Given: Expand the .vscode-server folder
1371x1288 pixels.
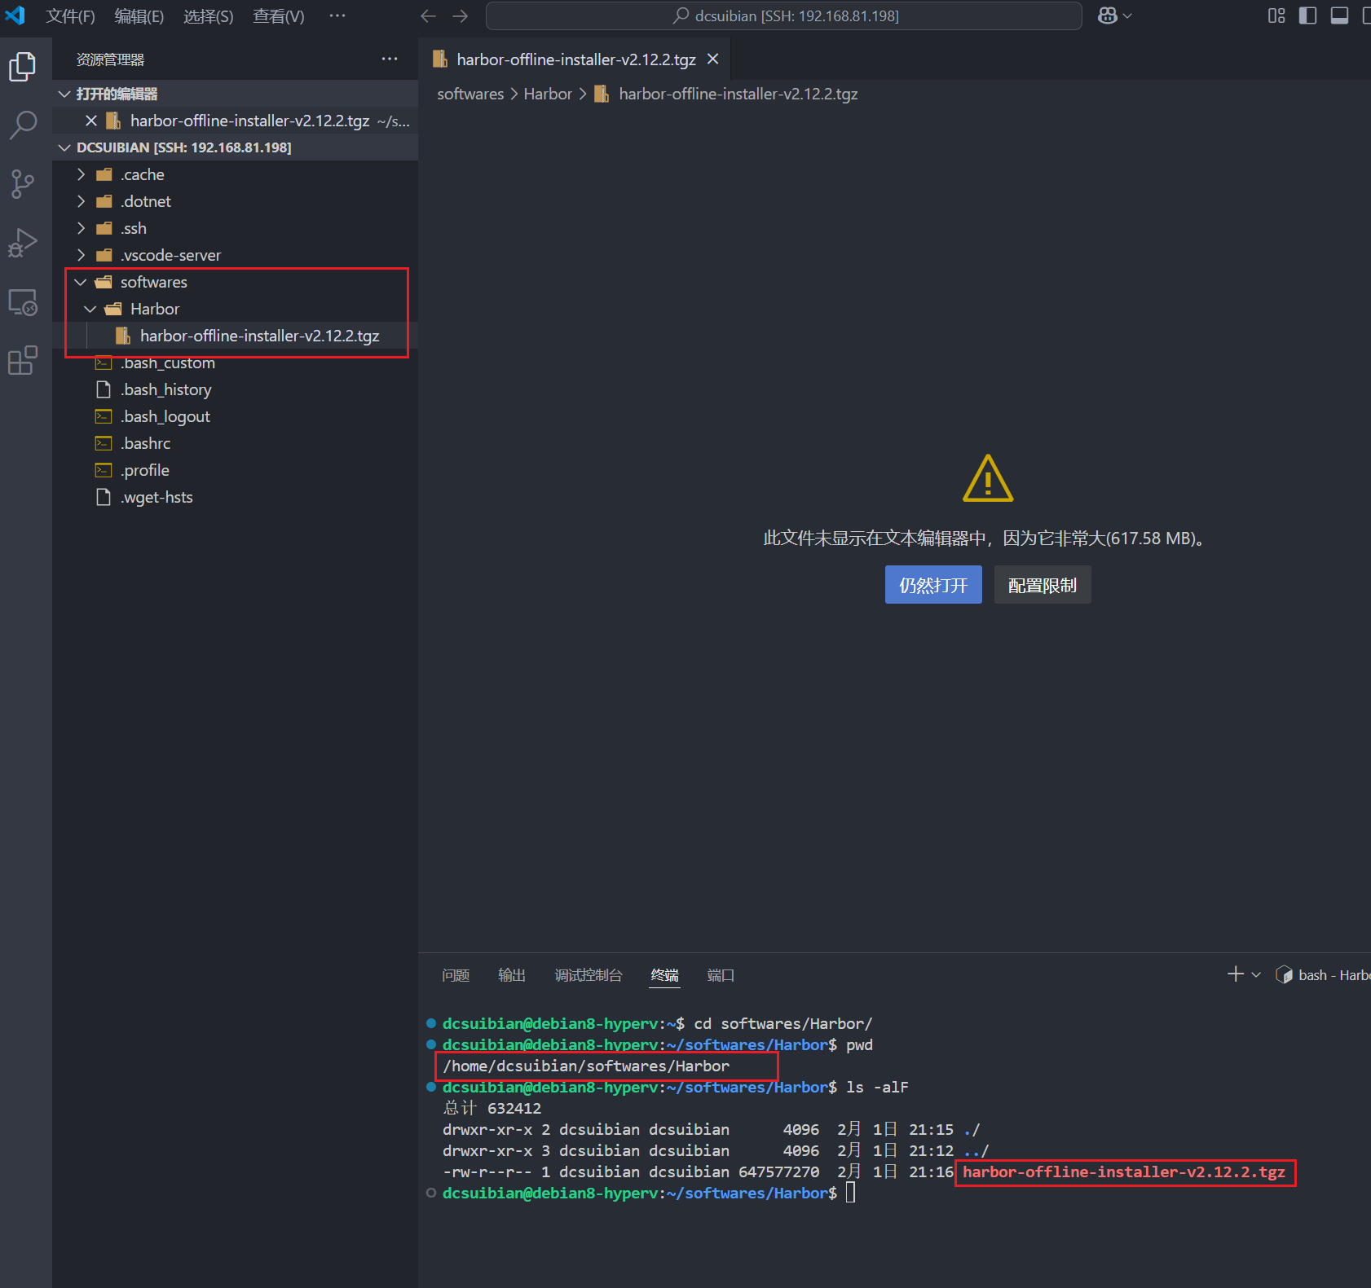Looking at the screenshot, I should [235, 255].
